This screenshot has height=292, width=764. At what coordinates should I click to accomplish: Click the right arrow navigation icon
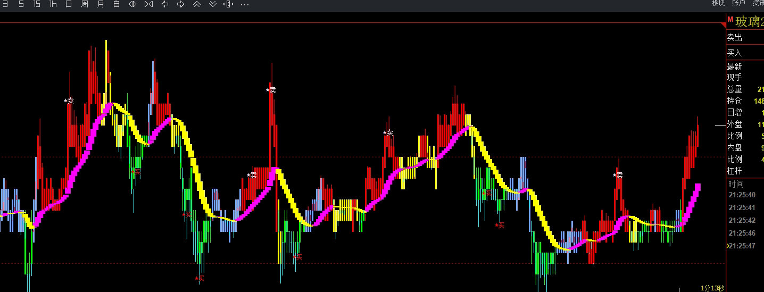180,4
